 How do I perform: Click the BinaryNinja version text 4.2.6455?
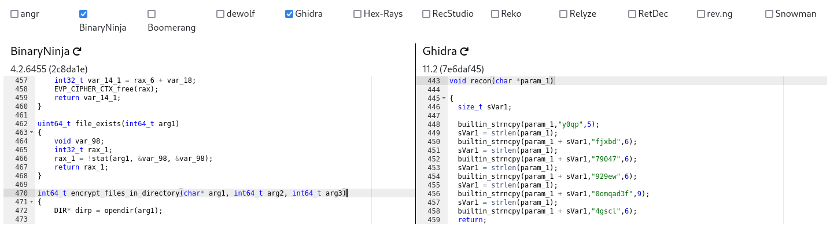tap(49, 69)
